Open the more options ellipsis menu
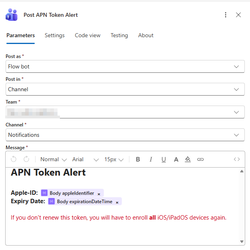This screenshot has width=250, height=250. (x=226, y=15)
